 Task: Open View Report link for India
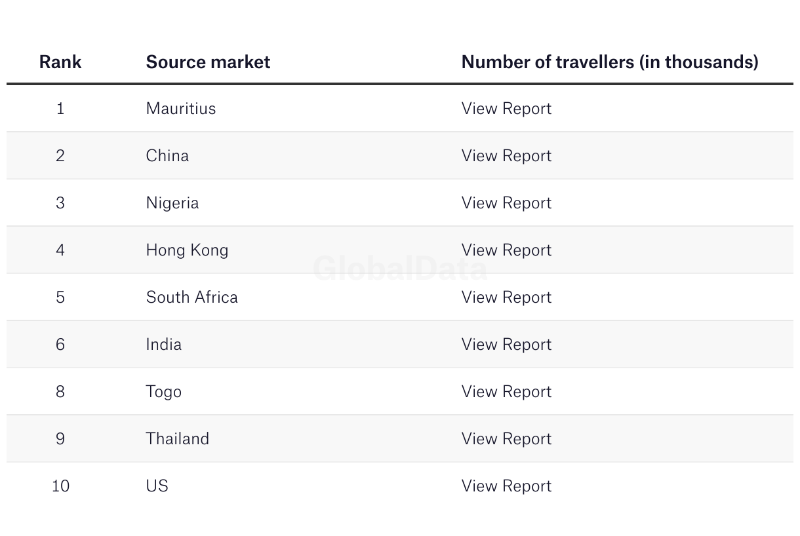point(506,344)
